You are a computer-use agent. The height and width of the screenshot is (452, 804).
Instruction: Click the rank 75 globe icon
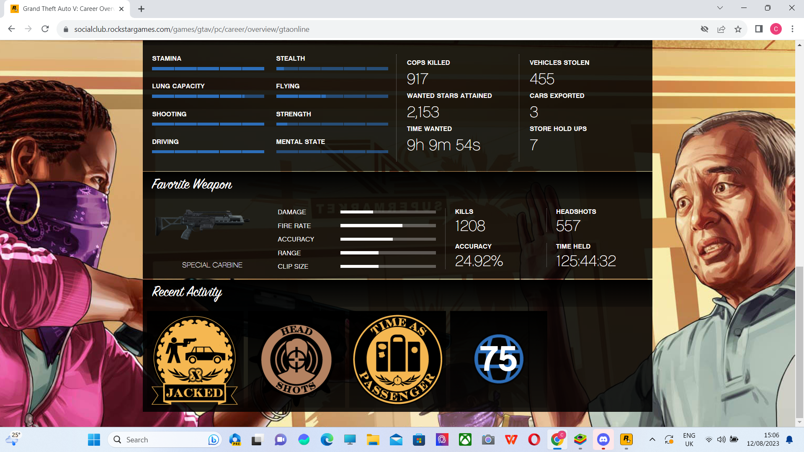tap(498, 359)
